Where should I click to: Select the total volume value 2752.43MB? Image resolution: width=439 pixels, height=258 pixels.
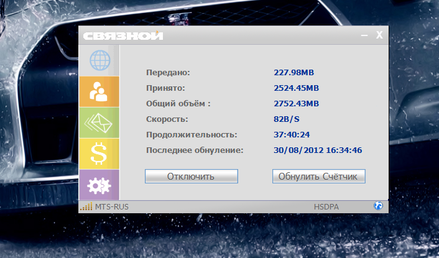click(x=296, y=104)
